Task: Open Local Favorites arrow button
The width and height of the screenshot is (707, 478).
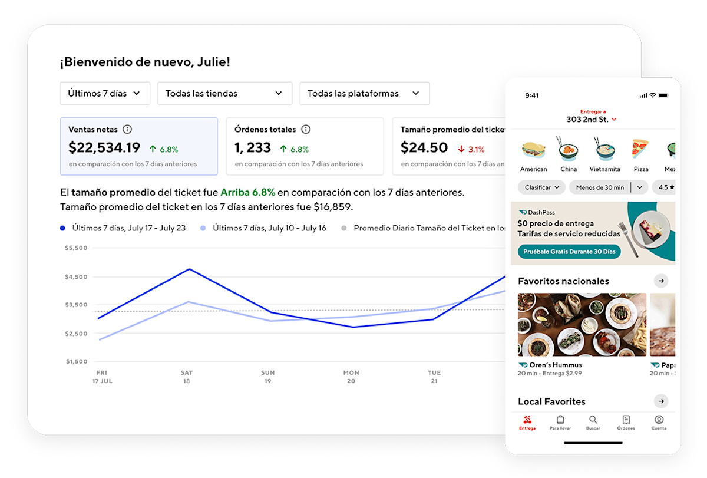Action: (661, 401)
